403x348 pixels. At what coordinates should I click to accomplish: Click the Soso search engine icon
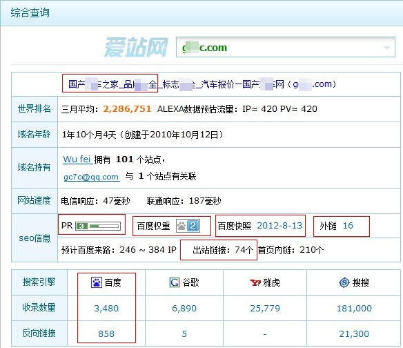(x=344, y=282)
